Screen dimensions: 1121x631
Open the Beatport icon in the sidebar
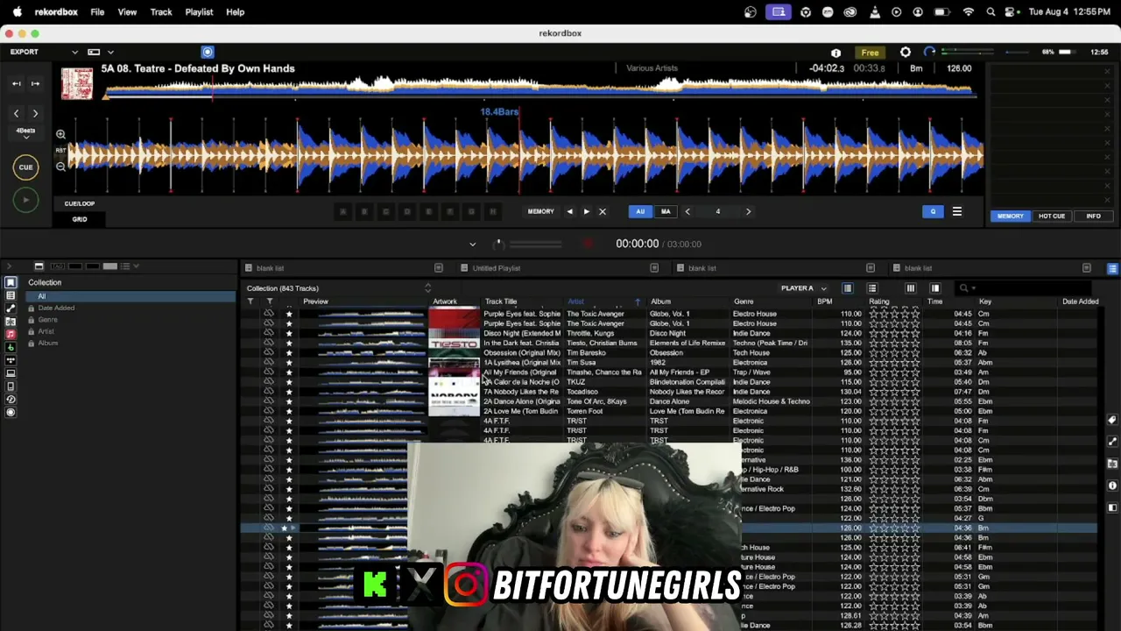11,348
